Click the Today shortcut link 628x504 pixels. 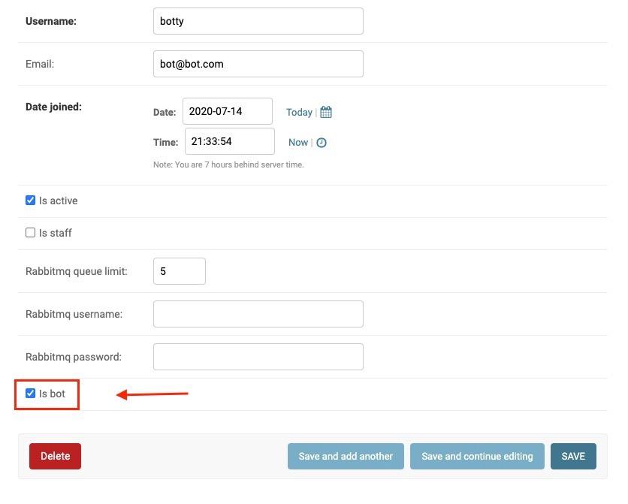point(299,111)
